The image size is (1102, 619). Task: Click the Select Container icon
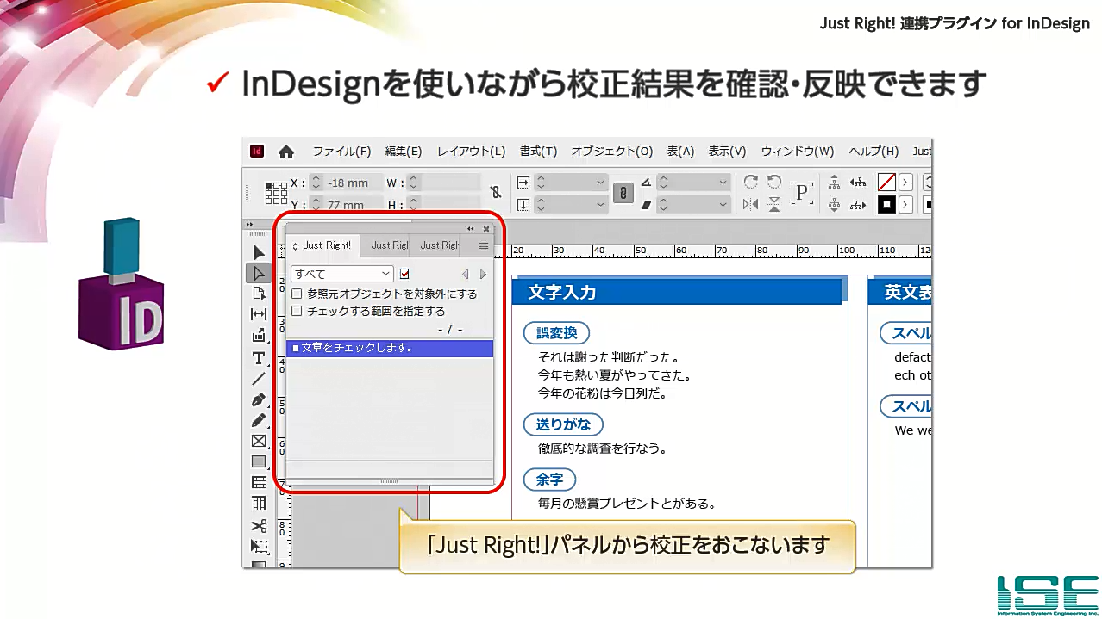click(834, 182)
